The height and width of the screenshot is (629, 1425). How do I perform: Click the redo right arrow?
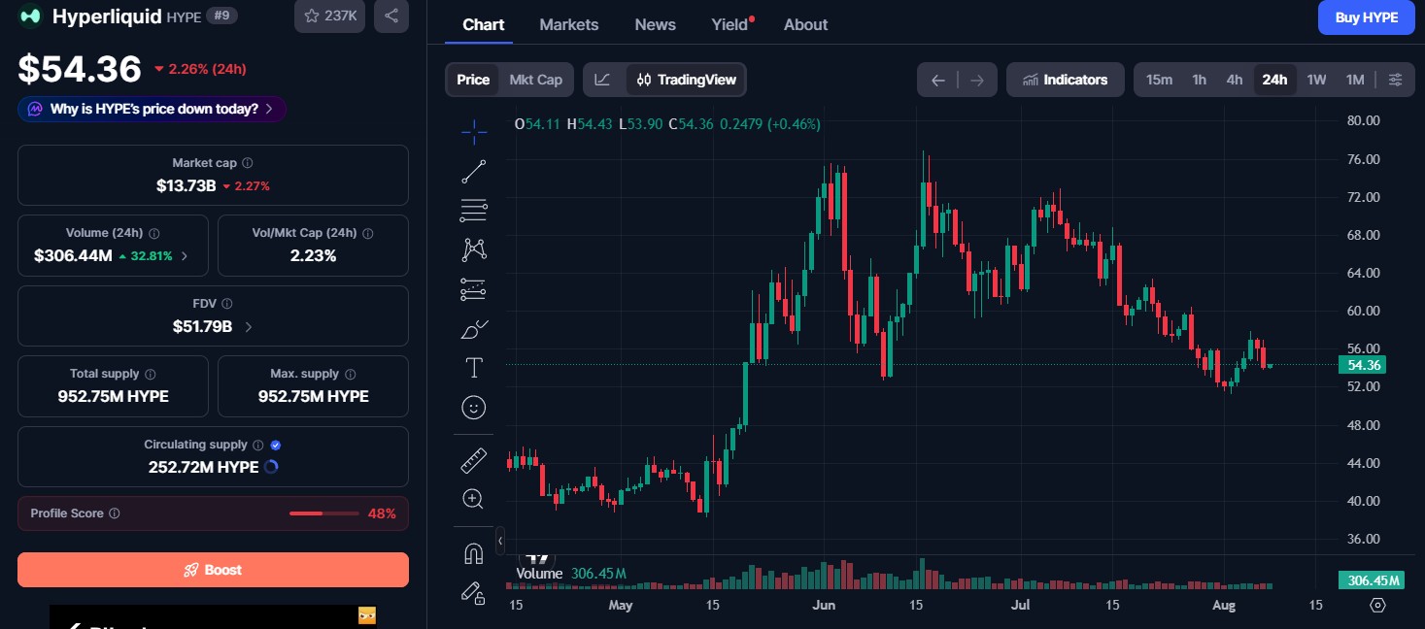[977, 80]
